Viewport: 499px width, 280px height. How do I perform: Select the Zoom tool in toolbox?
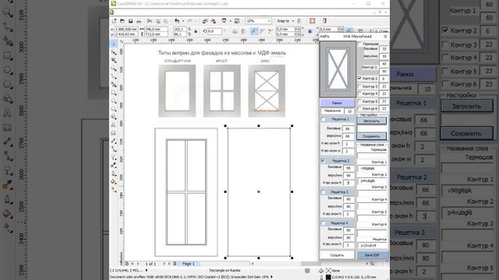coord(114,68)
